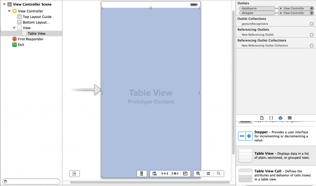
Task: Collapse the View item's disclosure triangle
Action: click(x=14, y=28)
